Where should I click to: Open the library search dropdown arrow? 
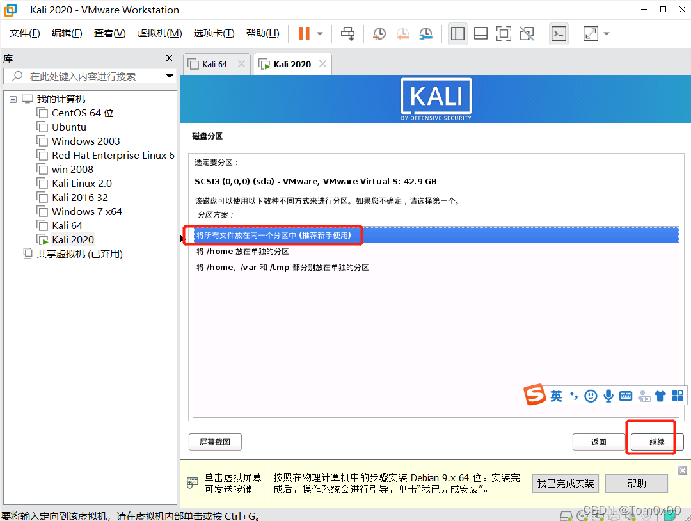tap(170, 76)
